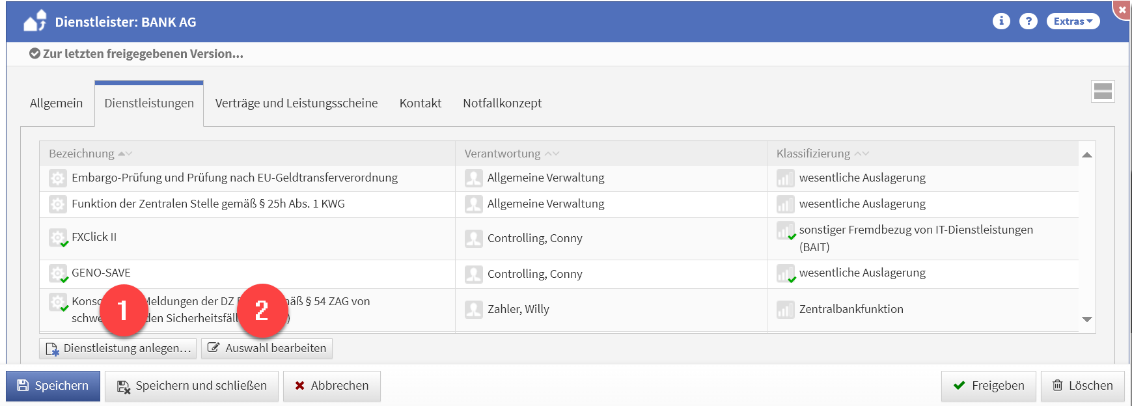
Task: Open the Extras dropdown menu
Action: [1073, 21]
